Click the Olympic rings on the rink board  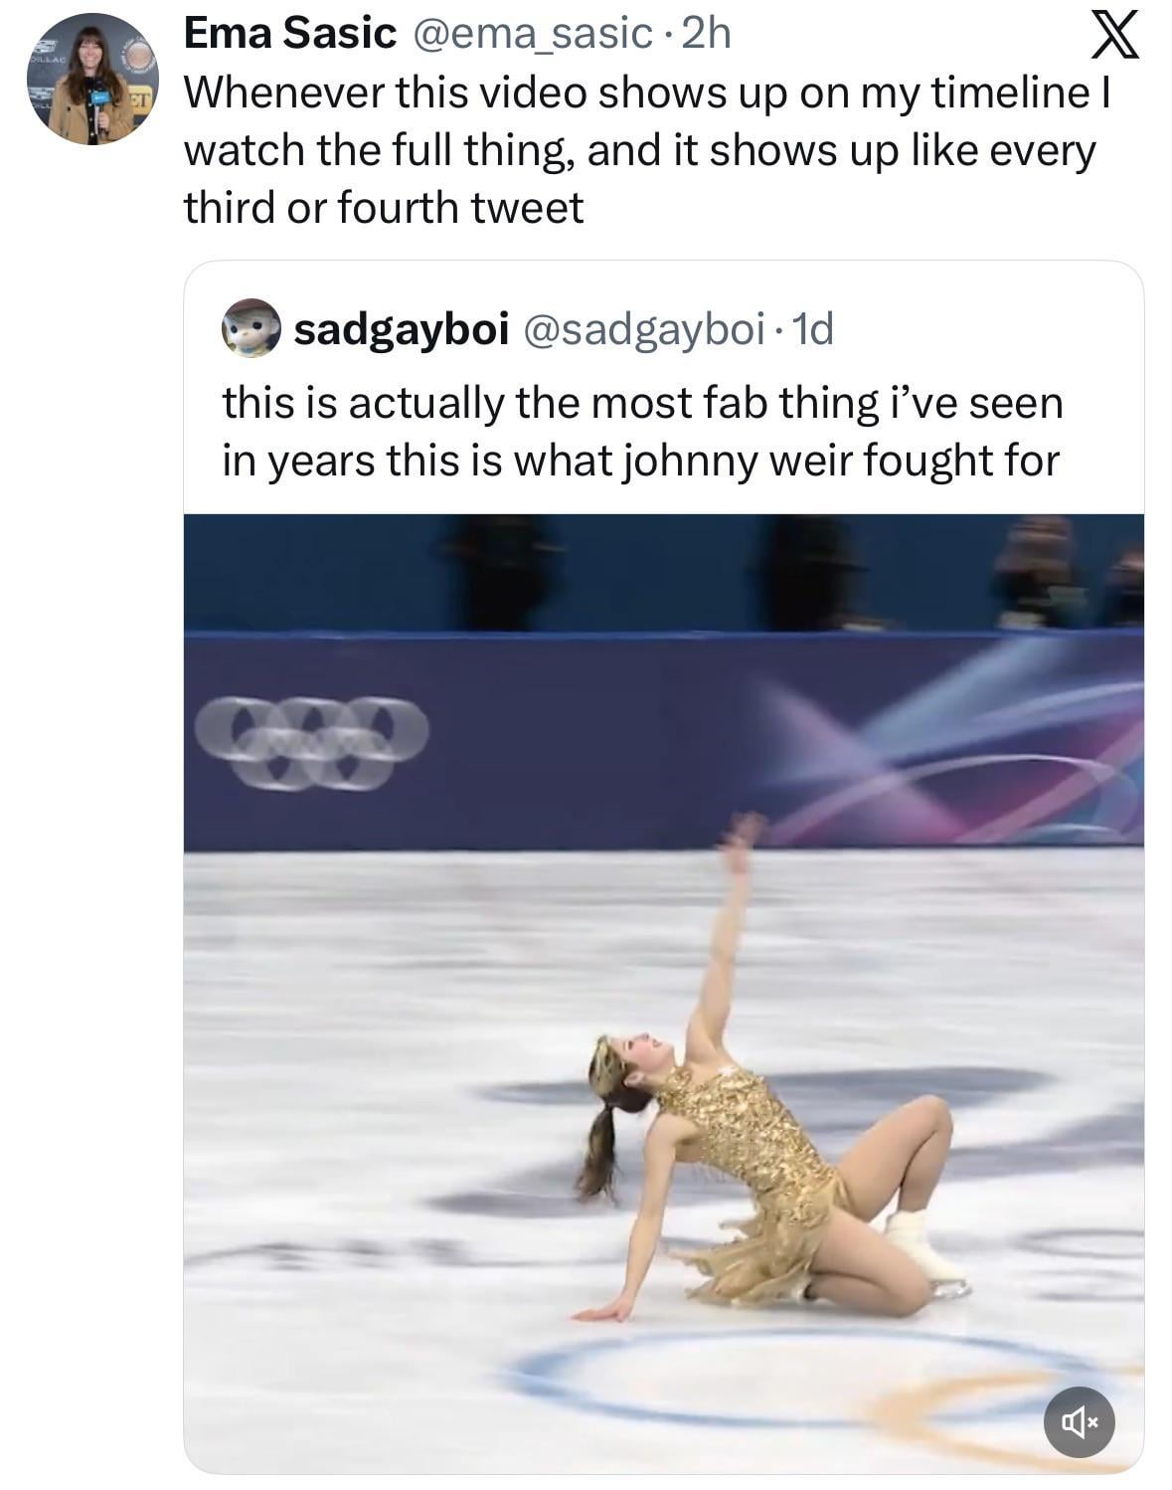[310, 743]
